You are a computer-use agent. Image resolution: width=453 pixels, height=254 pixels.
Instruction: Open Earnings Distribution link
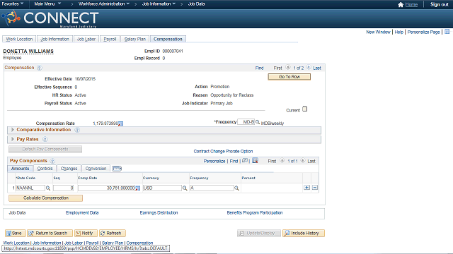click(159, 213)
